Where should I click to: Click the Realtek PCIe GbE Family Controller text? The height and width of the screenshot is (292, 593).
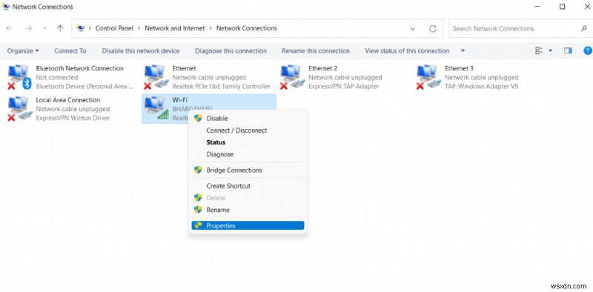tap(222, 86)
